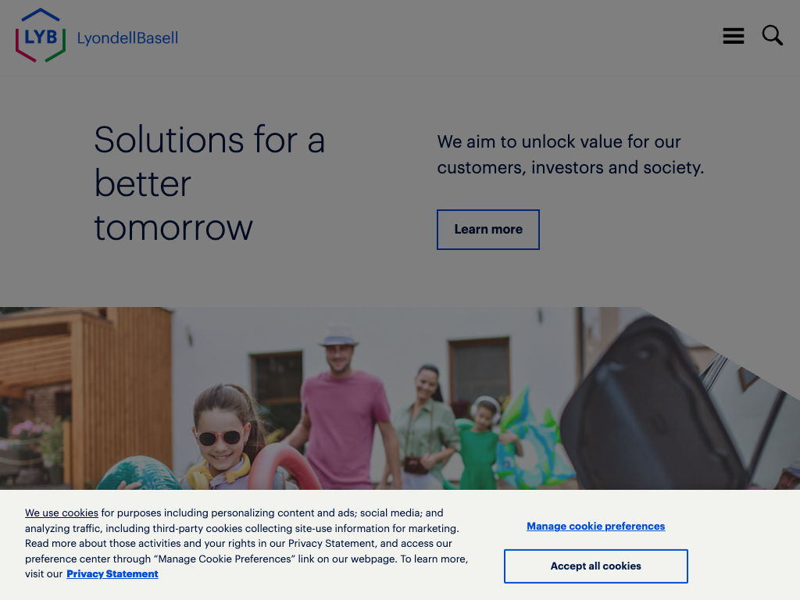This screenshot has width=800, height=600.
Task: Open the hamburger navigation menu
Action: [x=733, y=36]
